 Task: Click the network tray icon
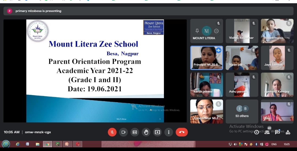click(x=230, y=144)
